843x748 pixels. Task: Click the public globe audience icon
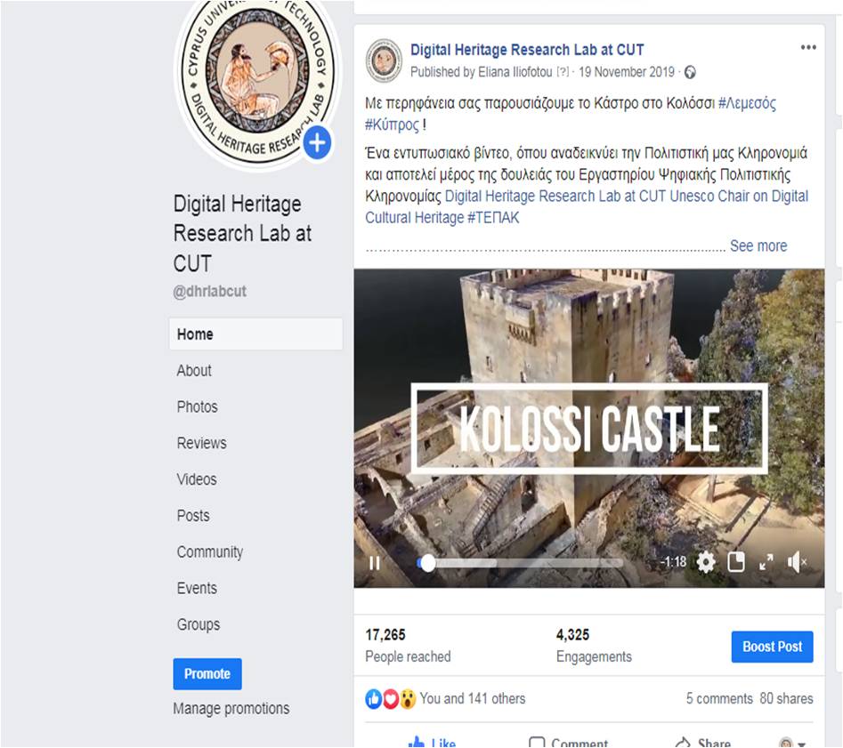point(690,73)
